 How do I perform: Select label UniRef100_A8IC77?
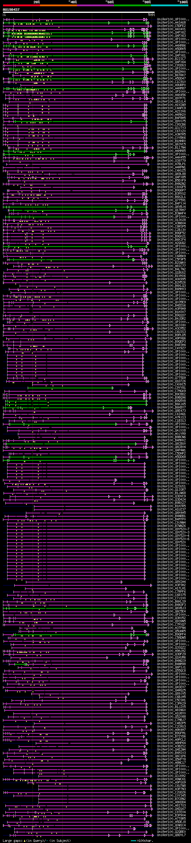coord(171,266)
